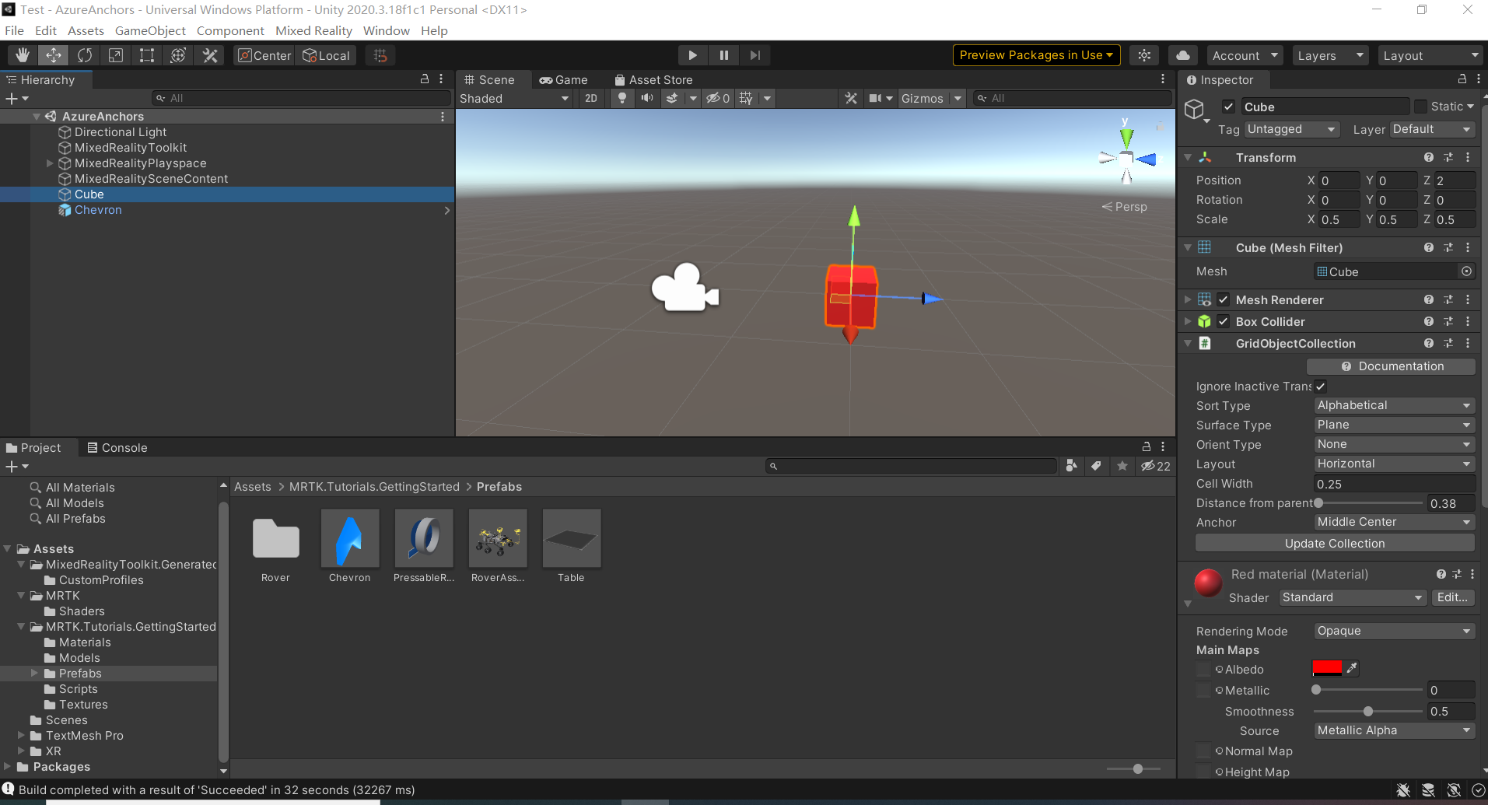This screenshot has height=805, width=1488.
Task: Toggle scene lighting in the Scene view toolbar
Action: coord(621,98)
